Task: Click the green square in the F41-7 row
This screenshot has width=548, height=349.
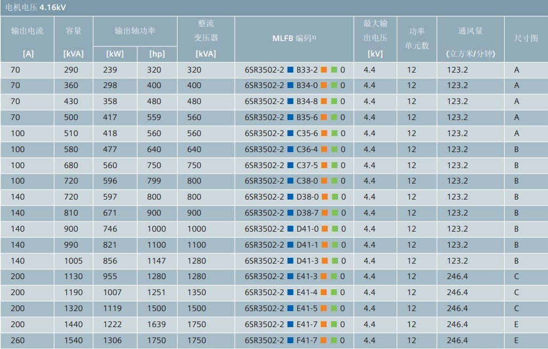Action: click(334, 340)
